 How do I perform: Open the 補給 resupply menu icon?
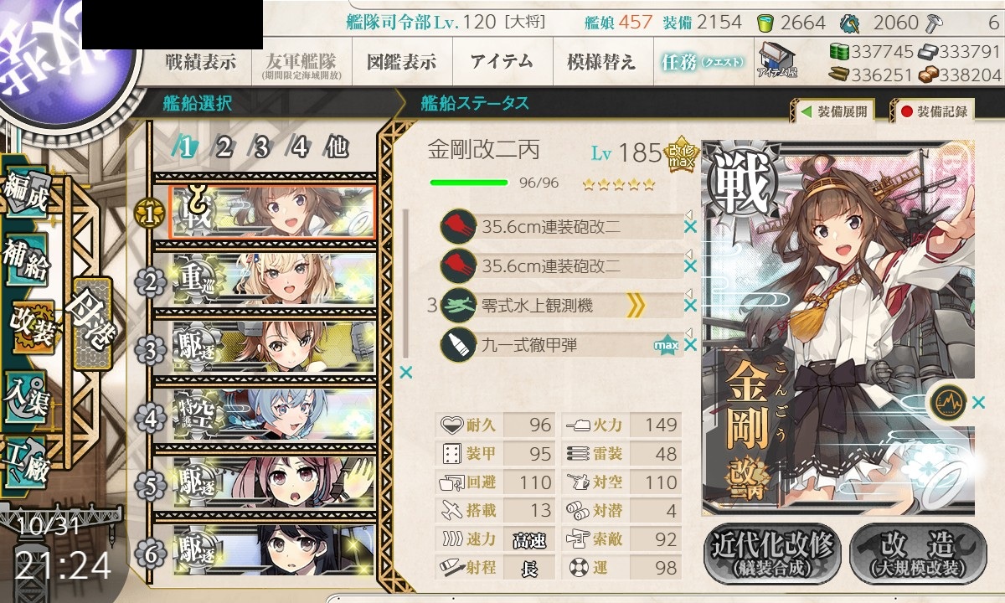point(27,260)
